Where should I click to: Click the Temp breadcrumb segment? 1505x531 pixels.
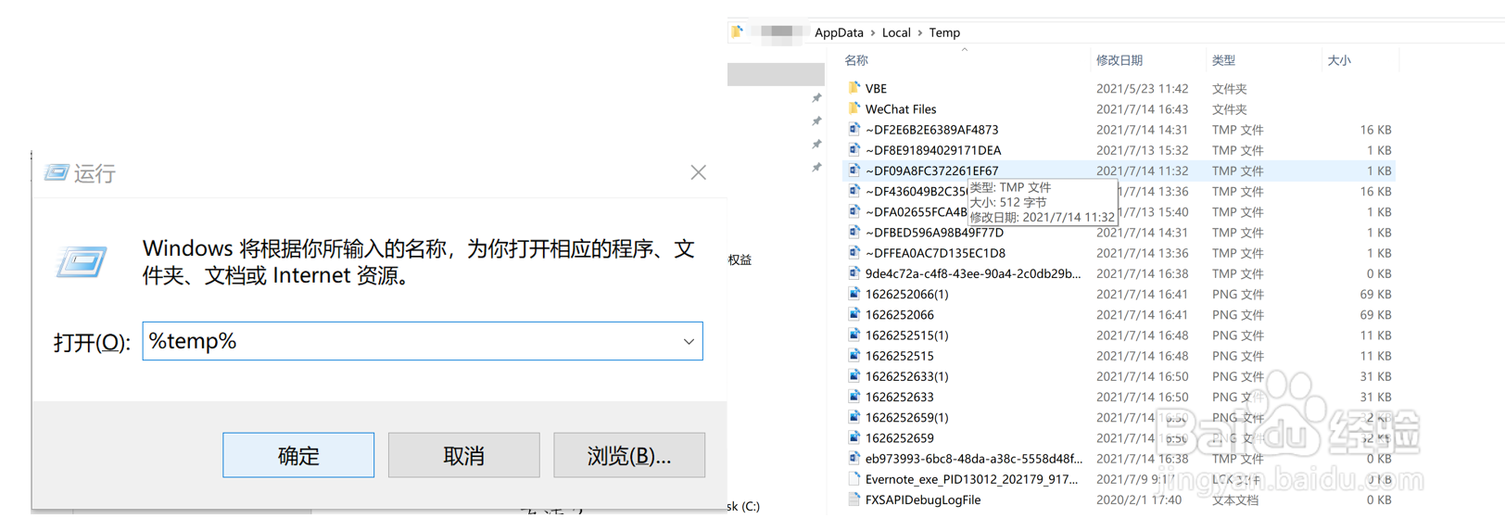(x=944, y=32)
